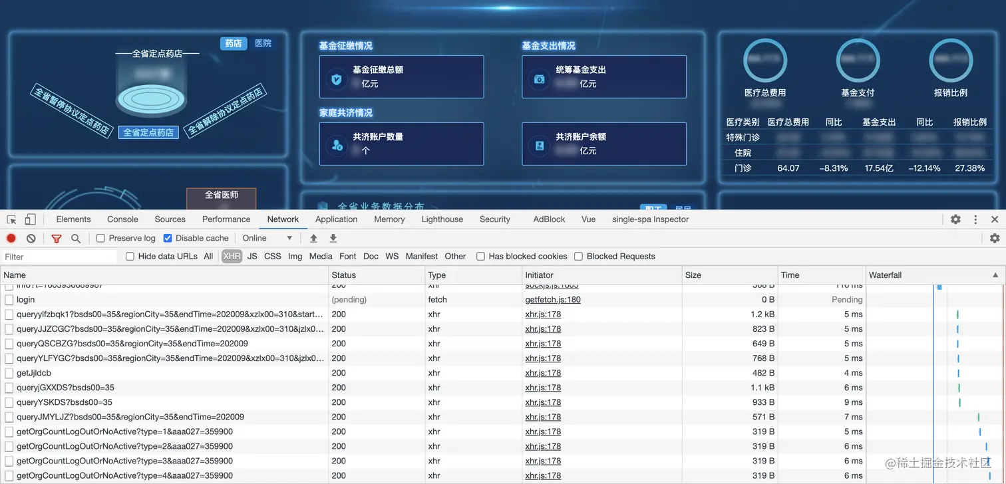Open the DevTools three-dot more options menu

point(975,219)
